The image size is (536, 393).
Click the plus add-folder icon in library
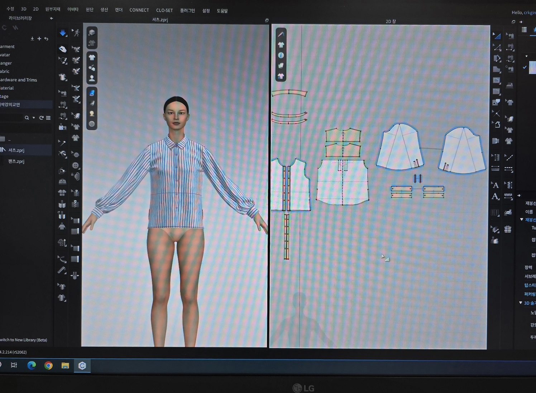pyautogui.click(x=39, y=39)
